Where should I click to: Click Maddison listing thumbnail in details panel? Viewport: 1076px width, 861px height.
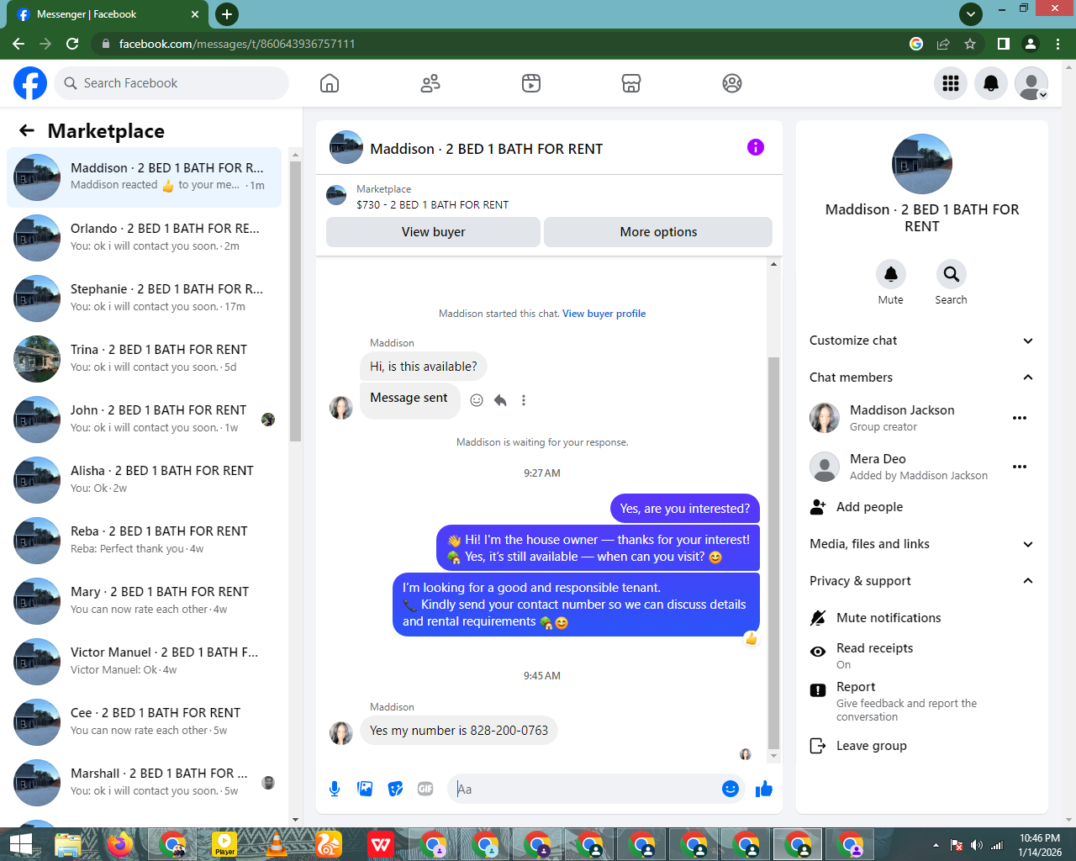tap(922, 164)
